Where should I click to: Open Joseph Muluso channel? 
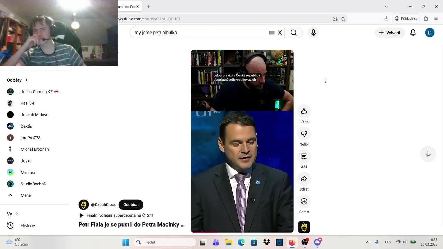[35, 115]
